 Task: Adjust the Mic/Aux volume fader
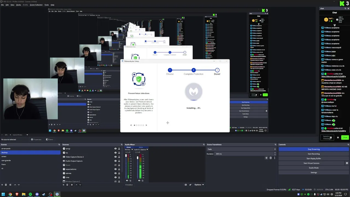pyautogui.click(x=126, y=156)
